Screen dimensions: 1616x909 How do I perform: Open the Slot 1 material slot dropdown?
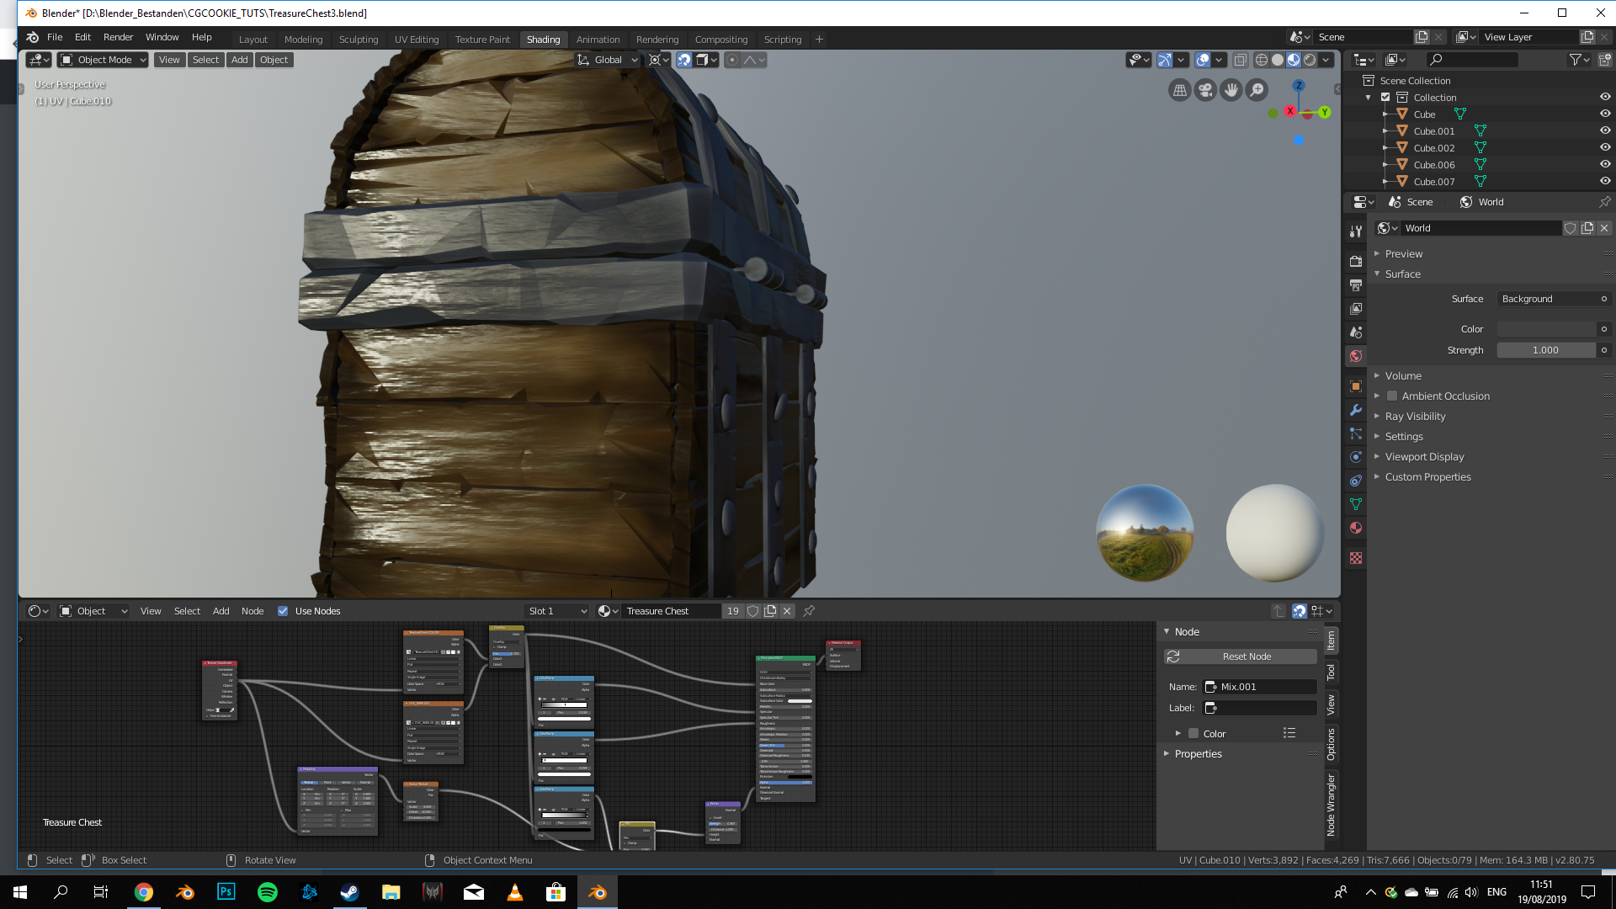click(556, 611)
